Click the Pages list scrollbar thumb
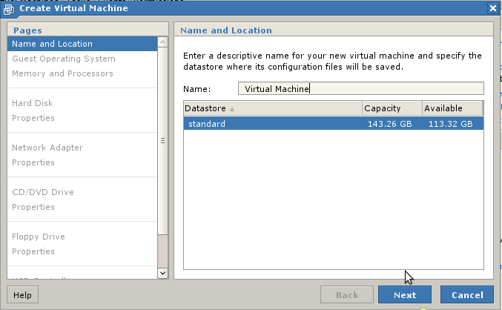Image resolution: width=502 pixels, height=310 pixels. (163, 141)
